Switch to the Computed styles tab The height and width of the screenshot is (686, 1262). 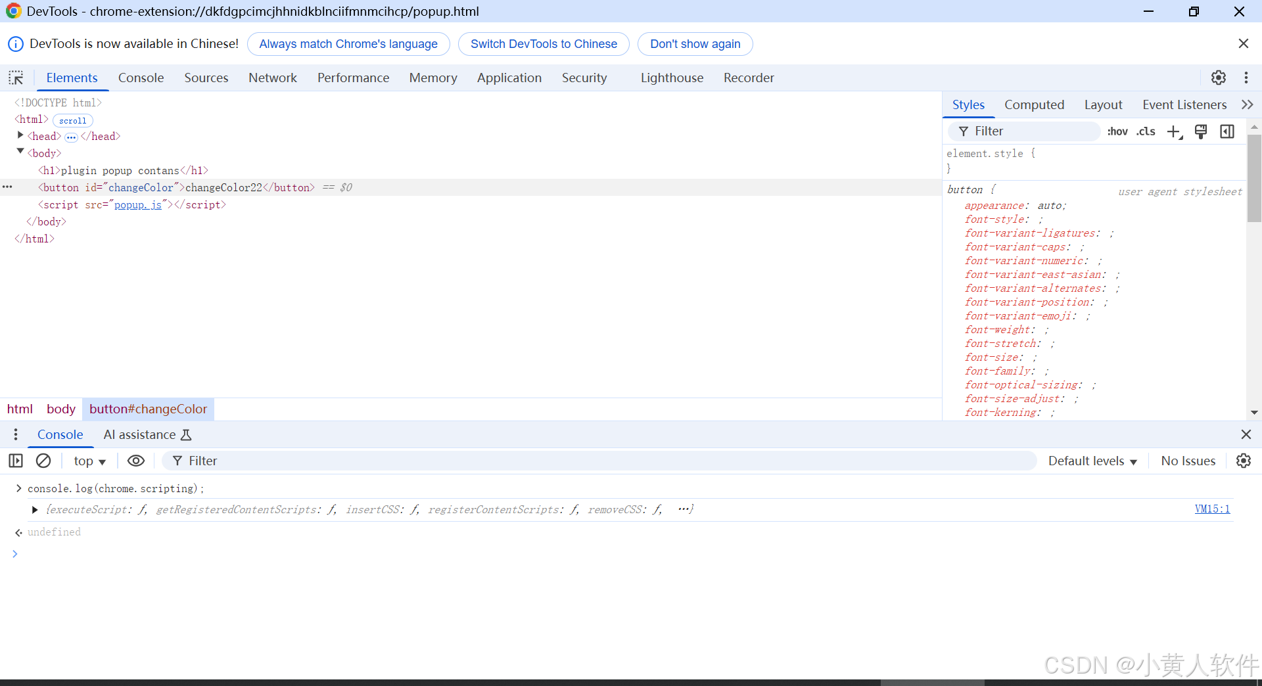pyautogui.click(x=1034, y=104)
